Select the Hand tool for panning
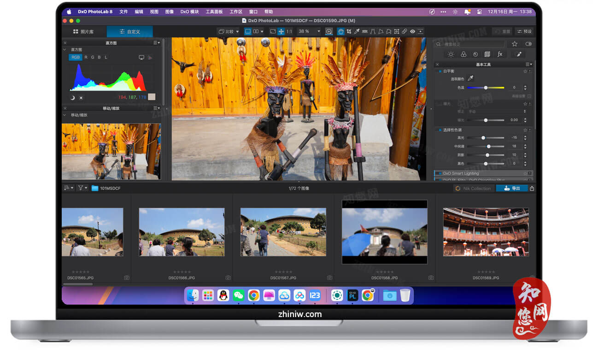The image size is (598, 359). [x=340, y=31]
